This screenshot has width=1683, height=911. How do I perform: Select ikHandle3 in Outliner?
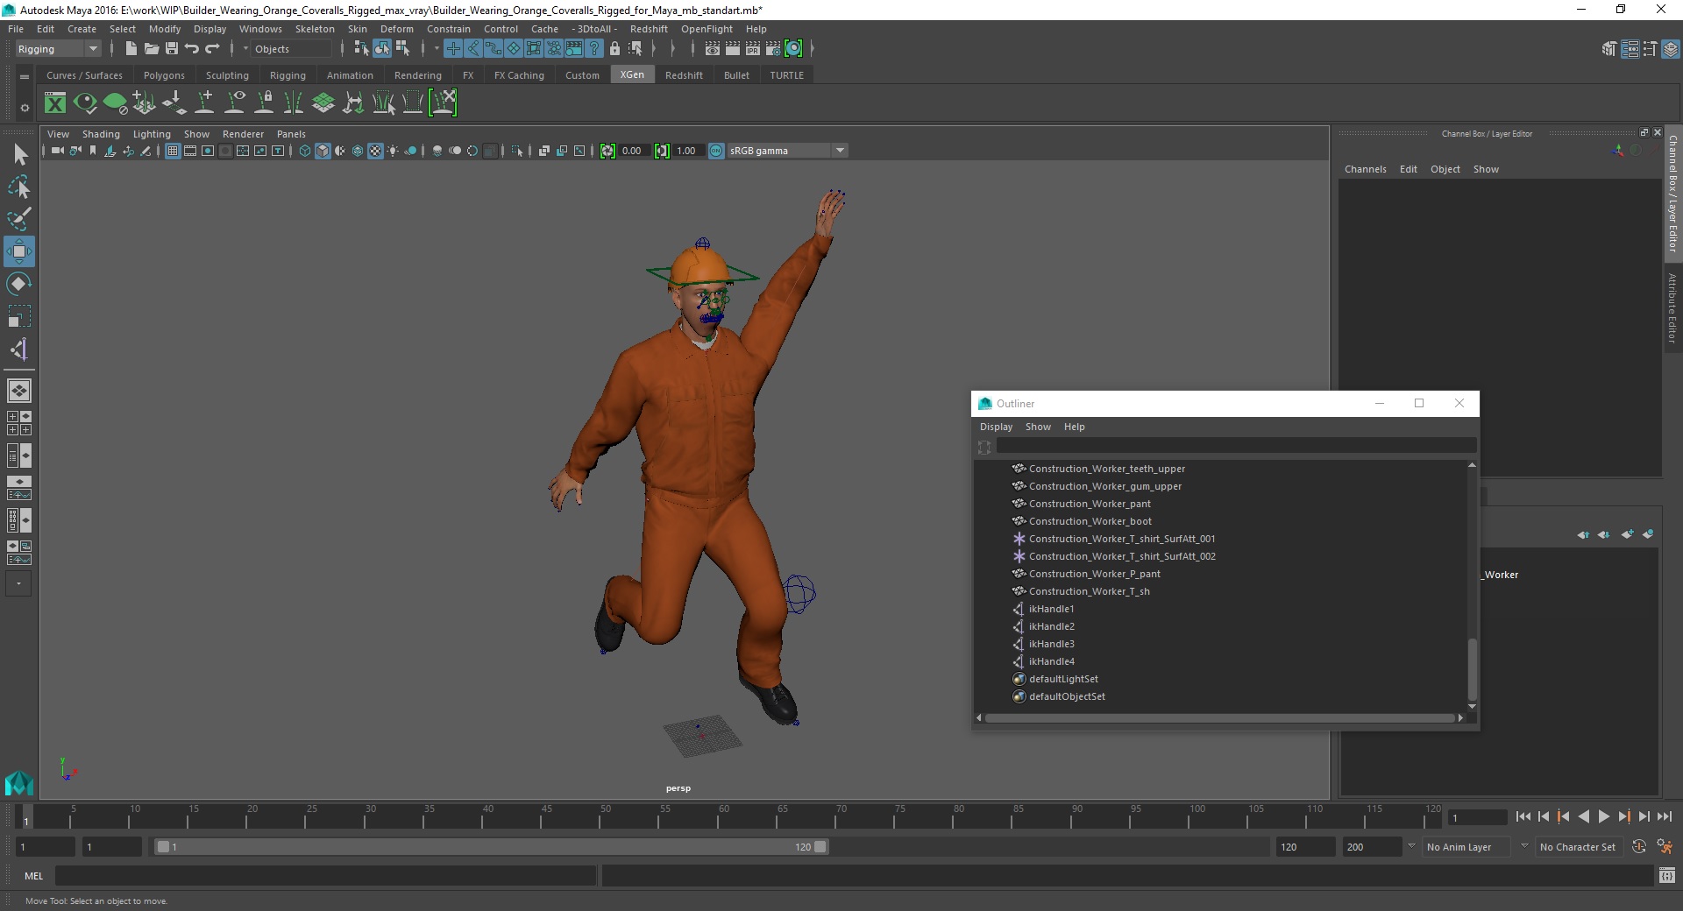(x=1051, y=644)
